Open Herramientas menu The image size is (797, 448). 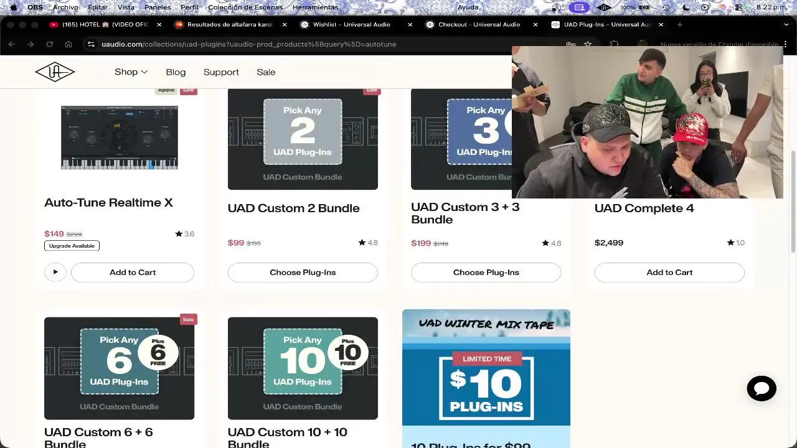click(x=315, y=7)
